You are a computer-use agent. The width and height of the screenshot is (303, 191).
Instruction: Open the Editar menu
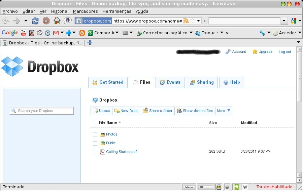pyautogui.click(x=29, y=11)
